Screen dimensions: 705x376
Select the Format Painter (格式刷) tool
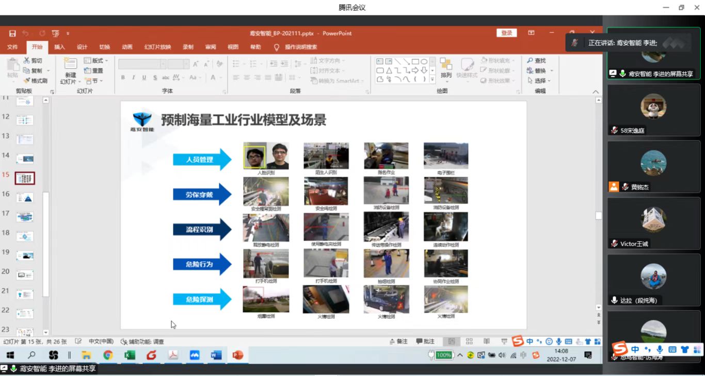(x=27, y=81)
